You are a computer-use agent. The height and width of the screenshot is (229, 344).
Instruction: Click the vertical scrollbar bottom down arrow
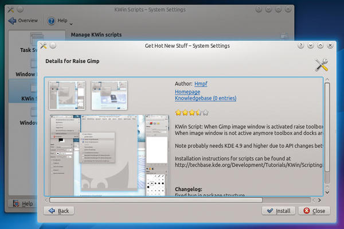327,192
